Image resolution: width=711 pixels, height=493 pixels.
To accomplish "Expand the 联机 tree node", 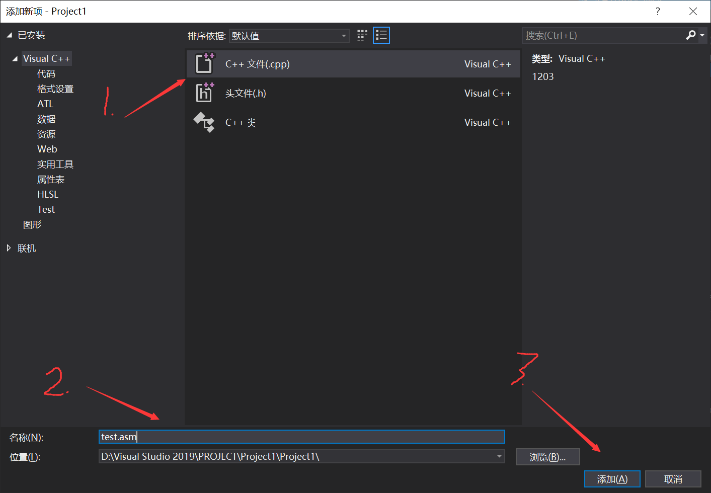I will [8, 248].
